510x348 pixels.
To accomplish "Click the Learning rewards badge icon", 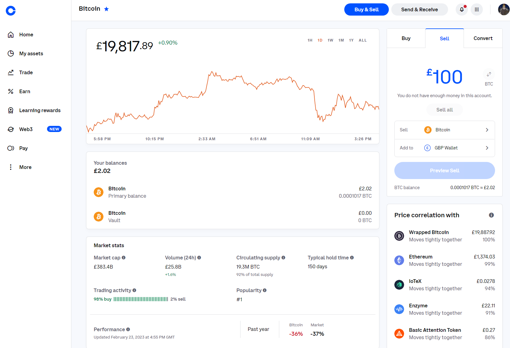I will click(11, 110).
